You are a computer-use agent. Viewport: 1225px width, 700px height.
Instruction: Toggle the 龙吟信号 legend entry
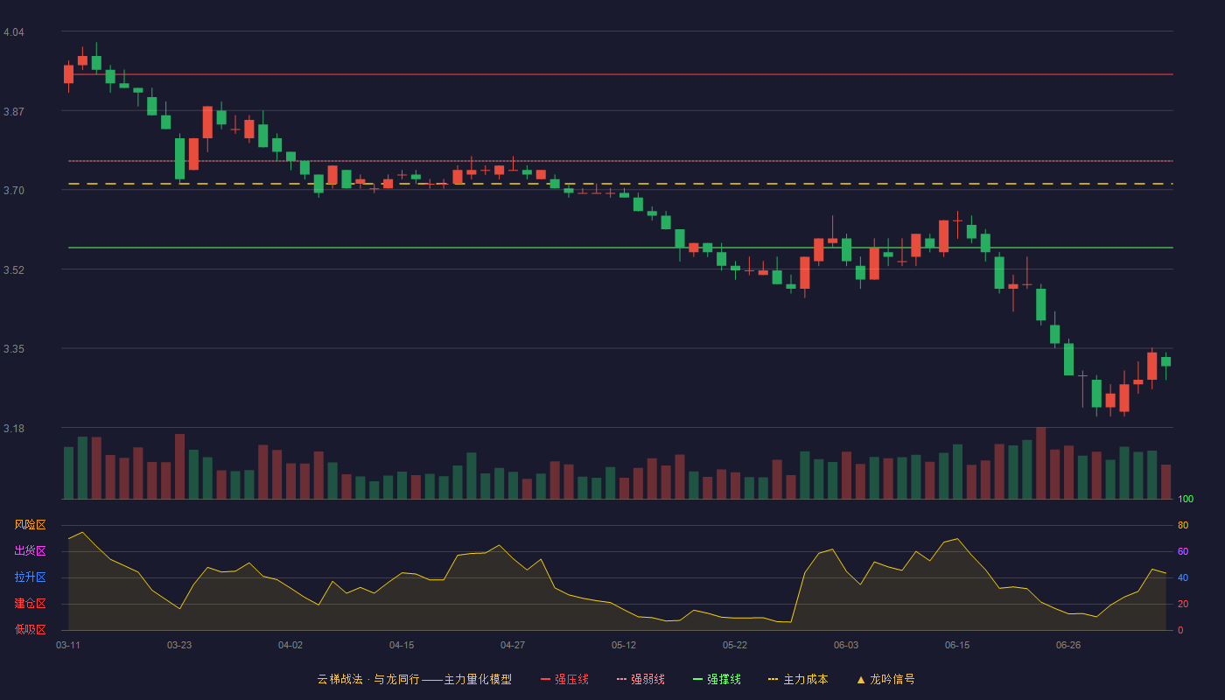point(885,679)
